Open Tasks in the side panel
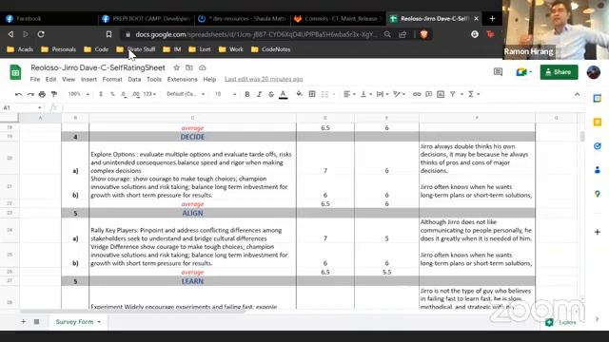This screenshot has width=609, height=342. pyautogui.click(x=598, y=145)
